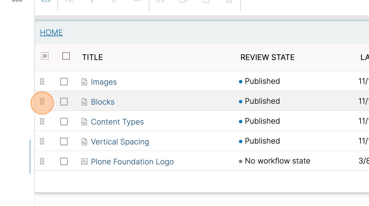This screenshot has width=369, height=206.
Task: Click the drag handle for Images row
Action: (42, 82)
